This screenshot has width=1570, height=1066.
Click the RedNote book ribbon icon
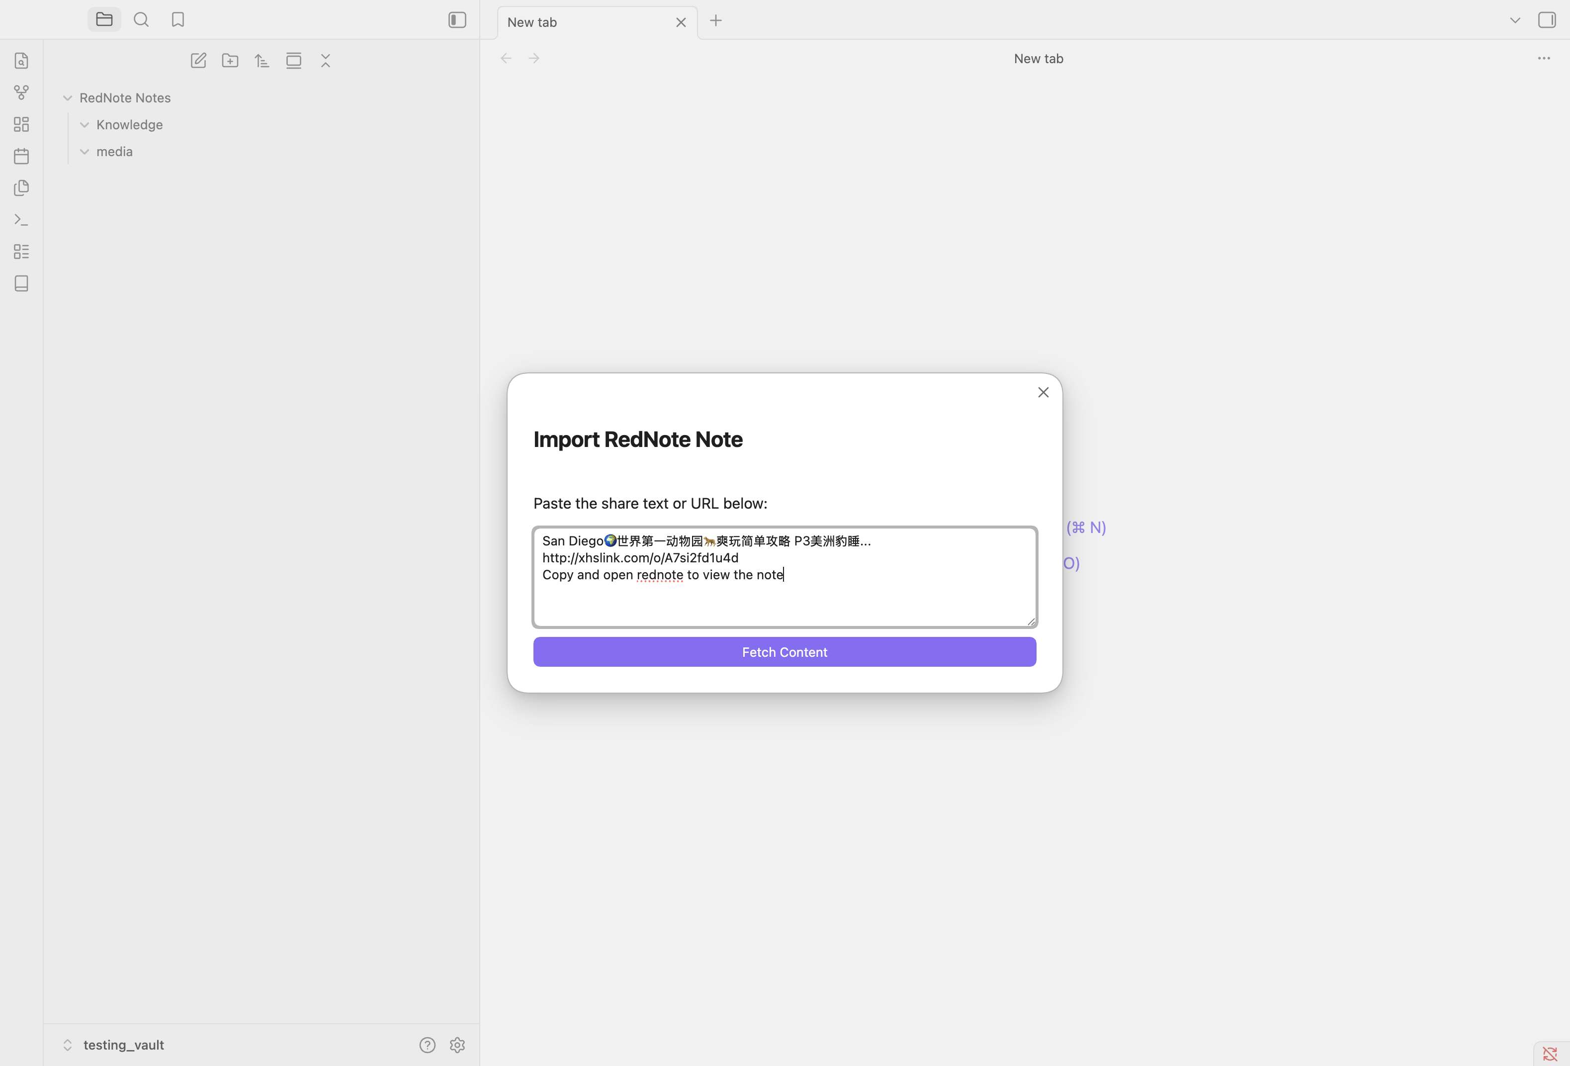(21, 283)
